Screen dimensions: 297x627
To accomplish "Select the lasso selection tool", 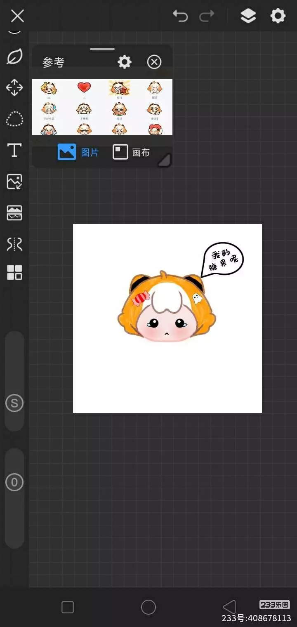I will (14, 119).
